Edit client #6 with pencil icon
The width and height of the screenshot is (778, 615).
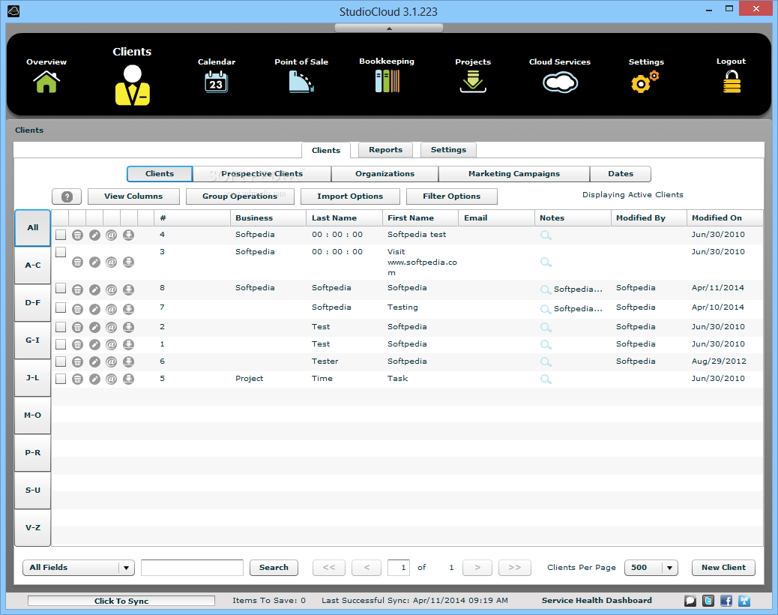94,361
